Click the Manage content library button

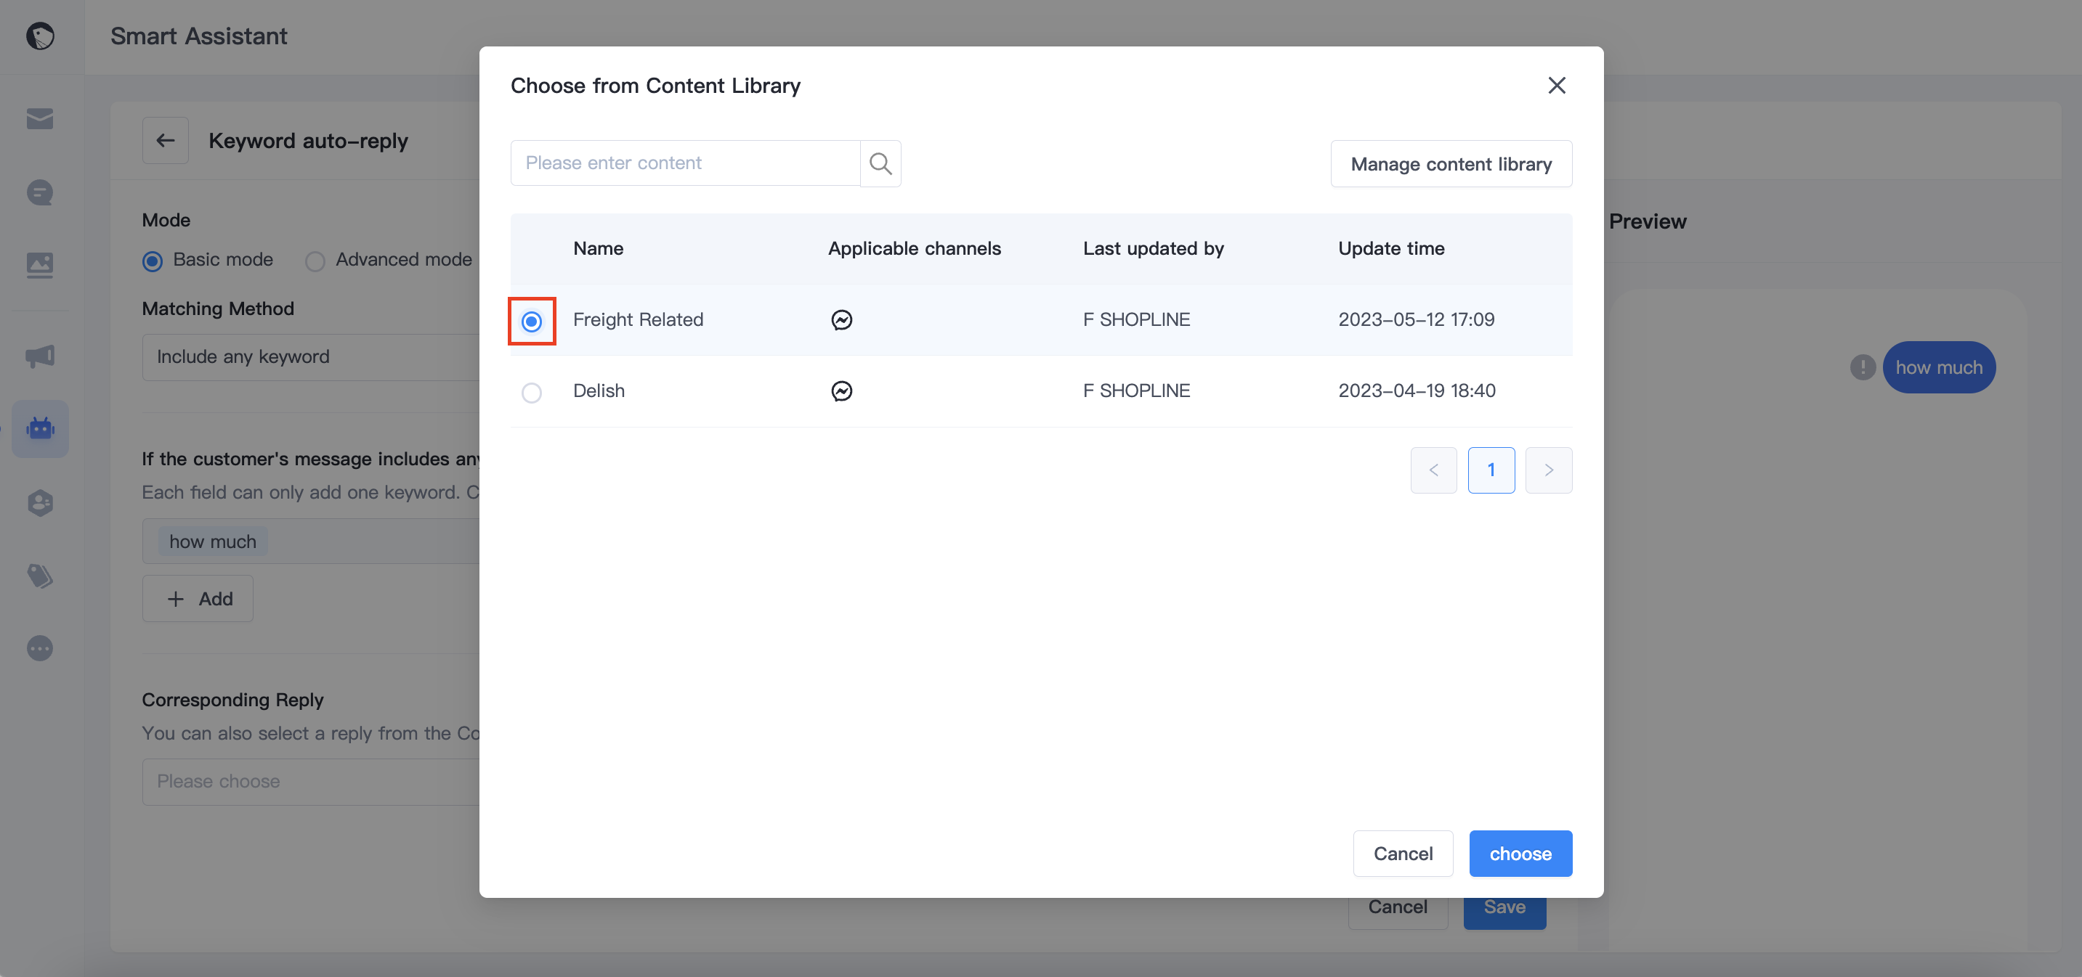click(x=1451, y=164)
